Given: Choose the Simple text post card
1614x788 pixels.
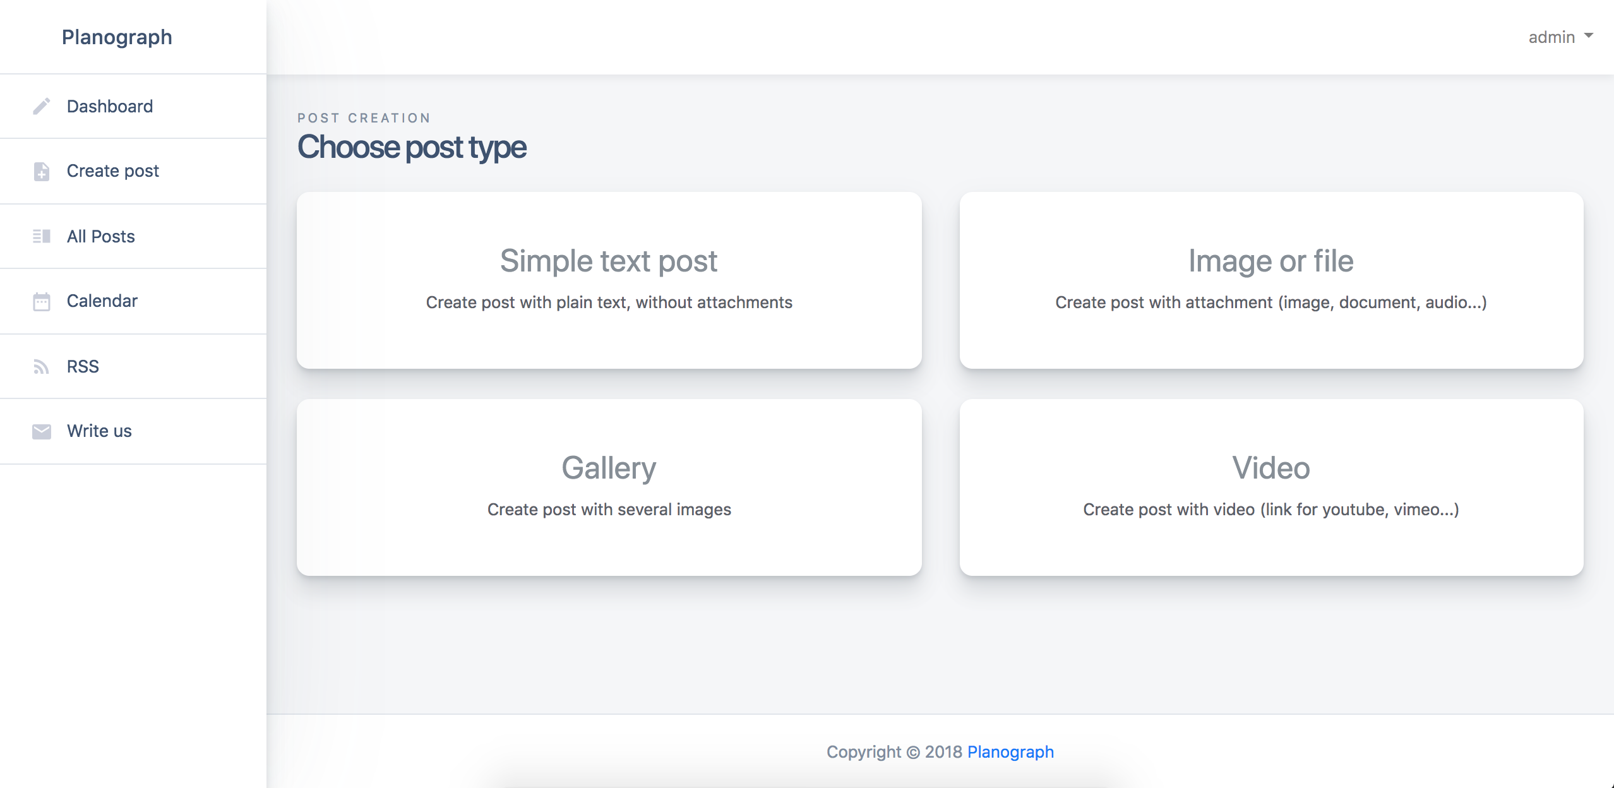Looking at the screenshot, I should click(x=609, y=280).
